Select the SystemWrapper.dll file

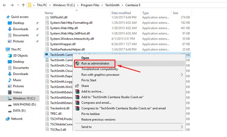click(63, 44)
